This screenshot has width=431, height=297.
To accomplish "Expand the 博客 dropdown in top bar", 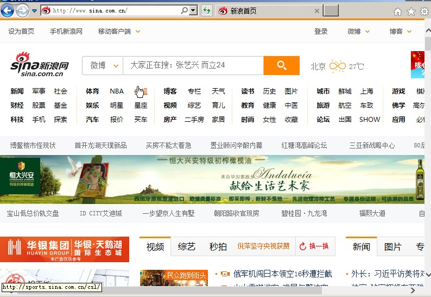I will 414,32.
